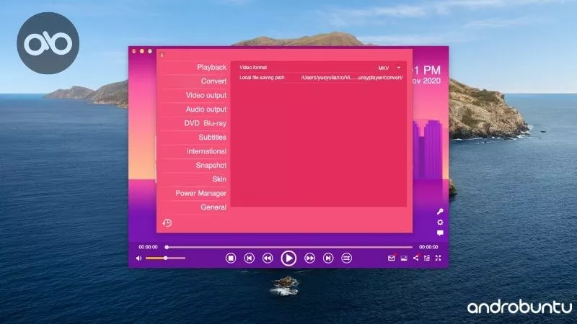This screenshot has width=577, height=324.
Task: Click the share icon in the player bar
Action: 415,258
